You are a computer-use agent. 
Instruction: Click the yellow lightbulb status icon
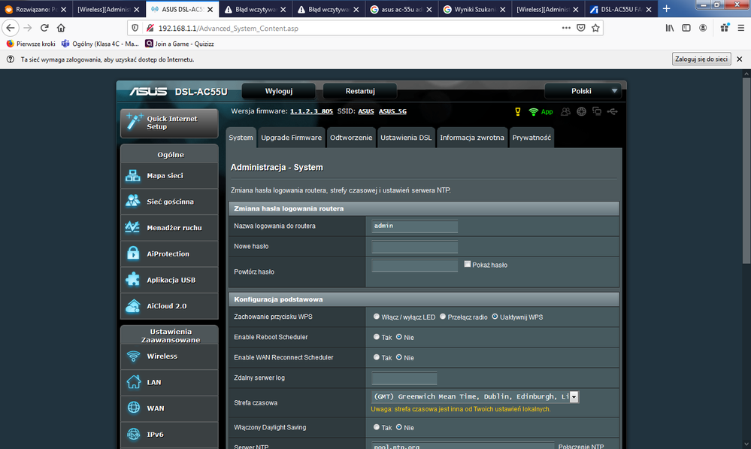click(518, 111)
